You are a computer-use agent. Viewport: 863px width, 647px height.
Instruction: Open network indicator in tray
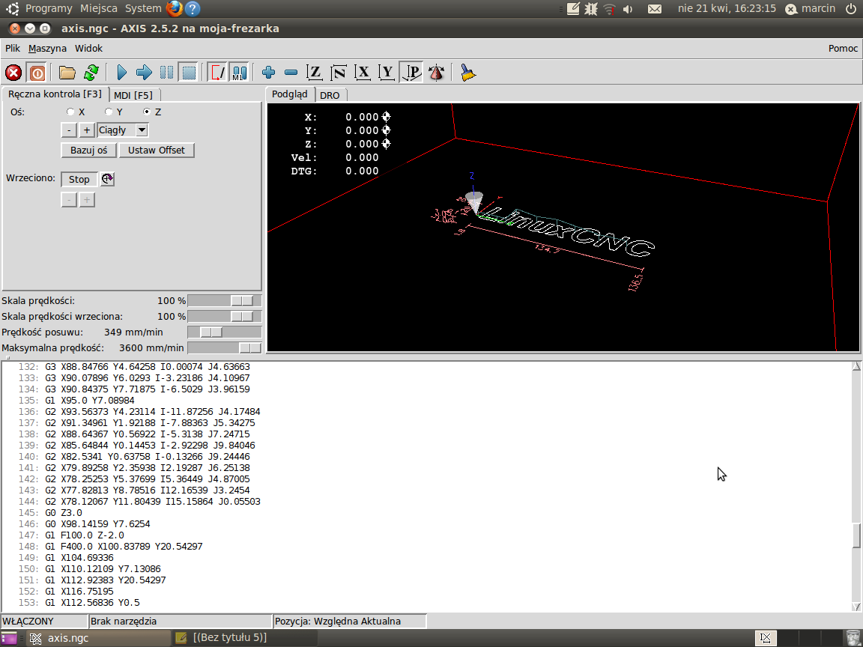609,9
